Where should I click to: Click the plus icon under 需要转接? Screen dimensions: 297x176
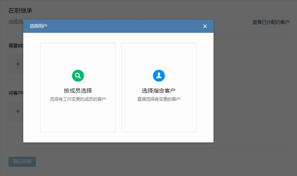(18, 64)
